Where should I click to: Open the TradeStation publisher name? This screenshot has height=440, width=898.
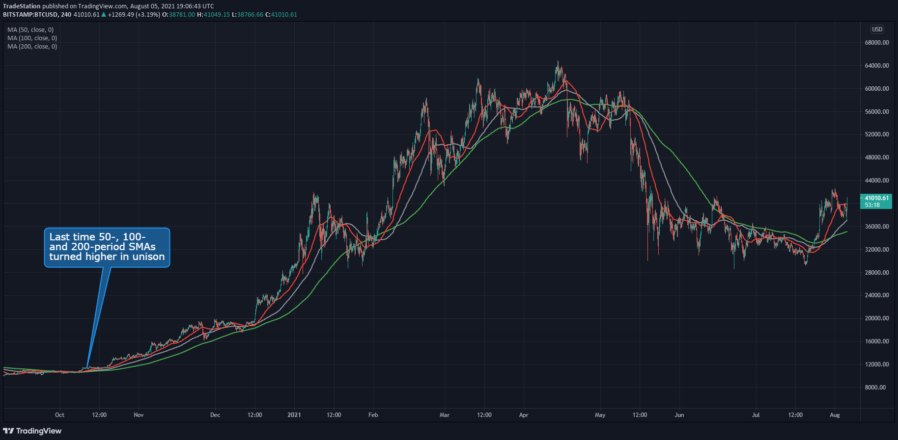(22, 6)
